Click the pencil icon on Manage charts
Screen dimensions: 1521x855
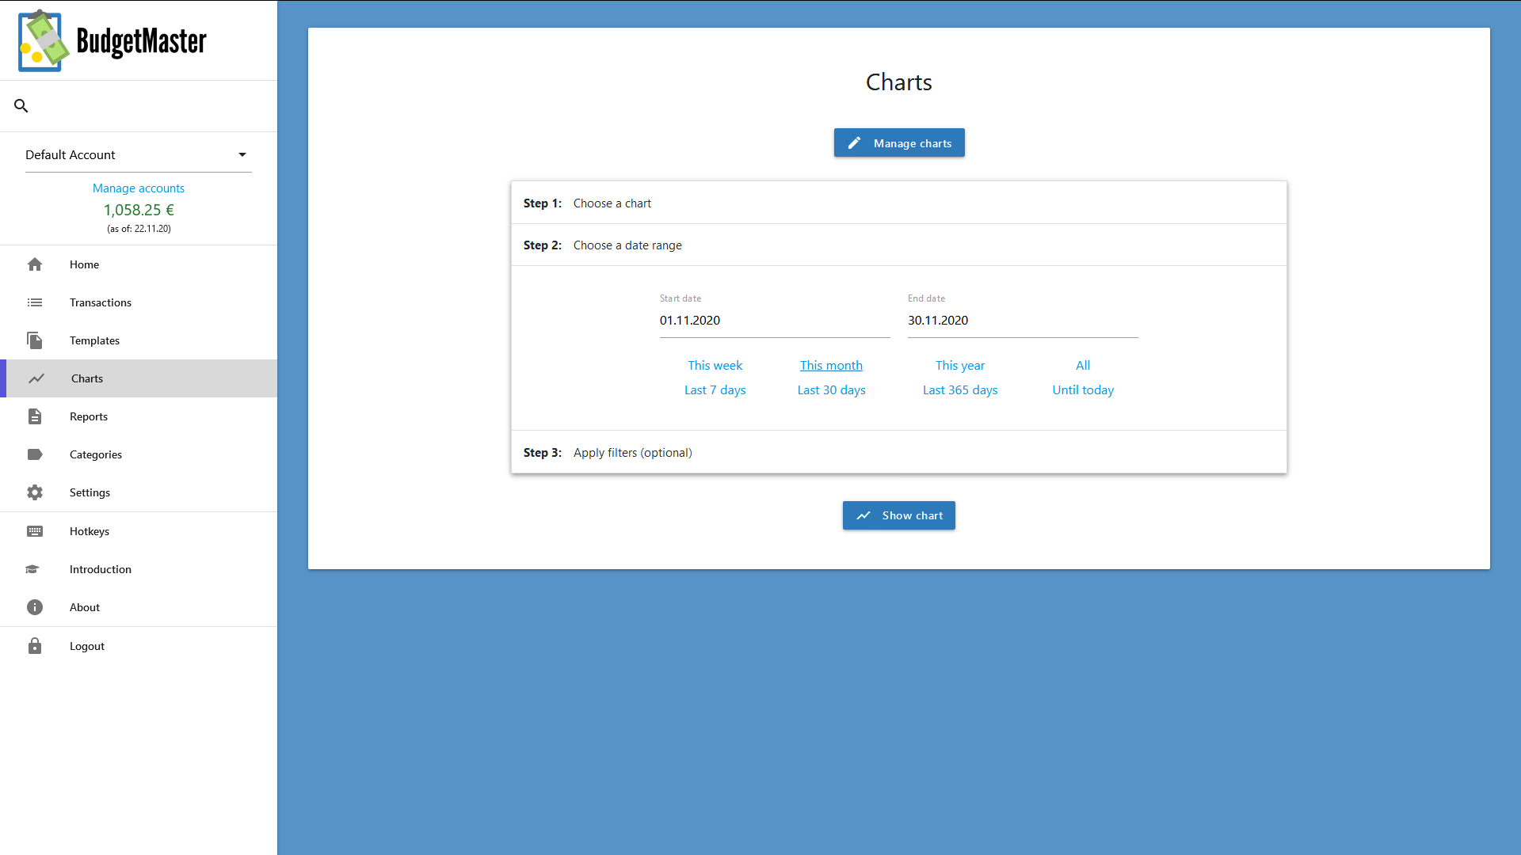pyautogui.click(x=854, y=143)
